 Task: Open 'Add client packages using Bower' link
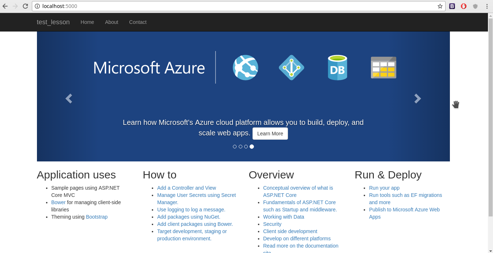pos(195,224)
